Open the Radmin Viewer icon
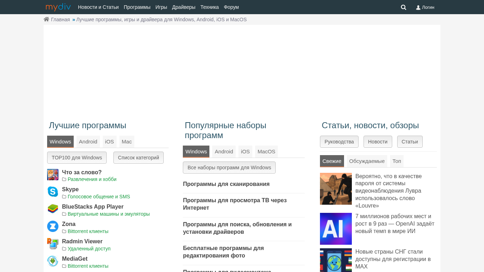 (x=53, y=244)
